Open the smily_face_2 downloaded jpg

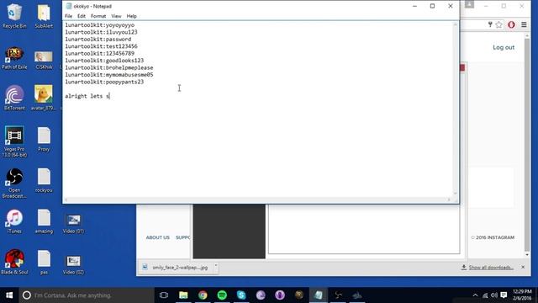point(177,268)
